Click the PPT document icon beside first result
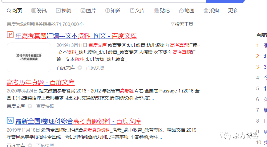267x147 pixels. (10, 35)
